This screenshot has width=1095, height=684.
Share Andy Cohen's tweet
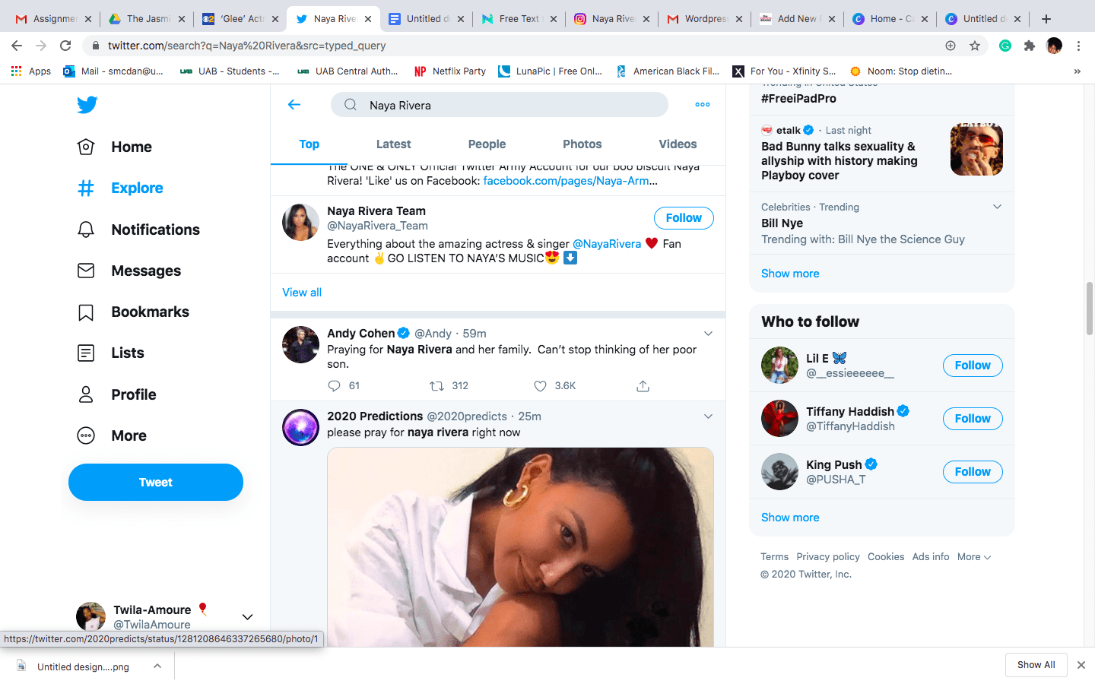point(643,386)
